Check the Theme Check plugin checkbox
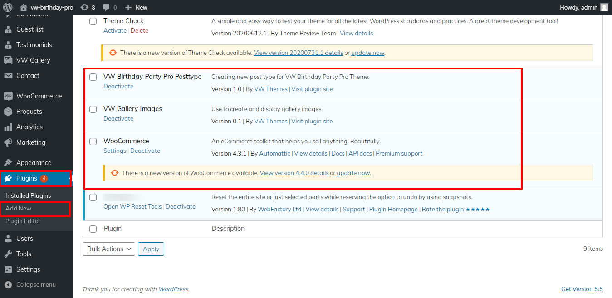This screenshot has width=612, height=298. [x=93, y=21]
